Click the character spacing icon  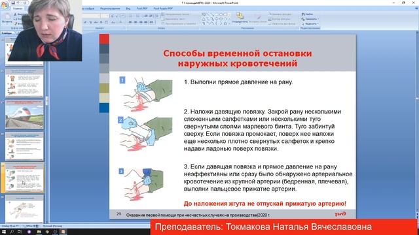[x=106, y=22]
